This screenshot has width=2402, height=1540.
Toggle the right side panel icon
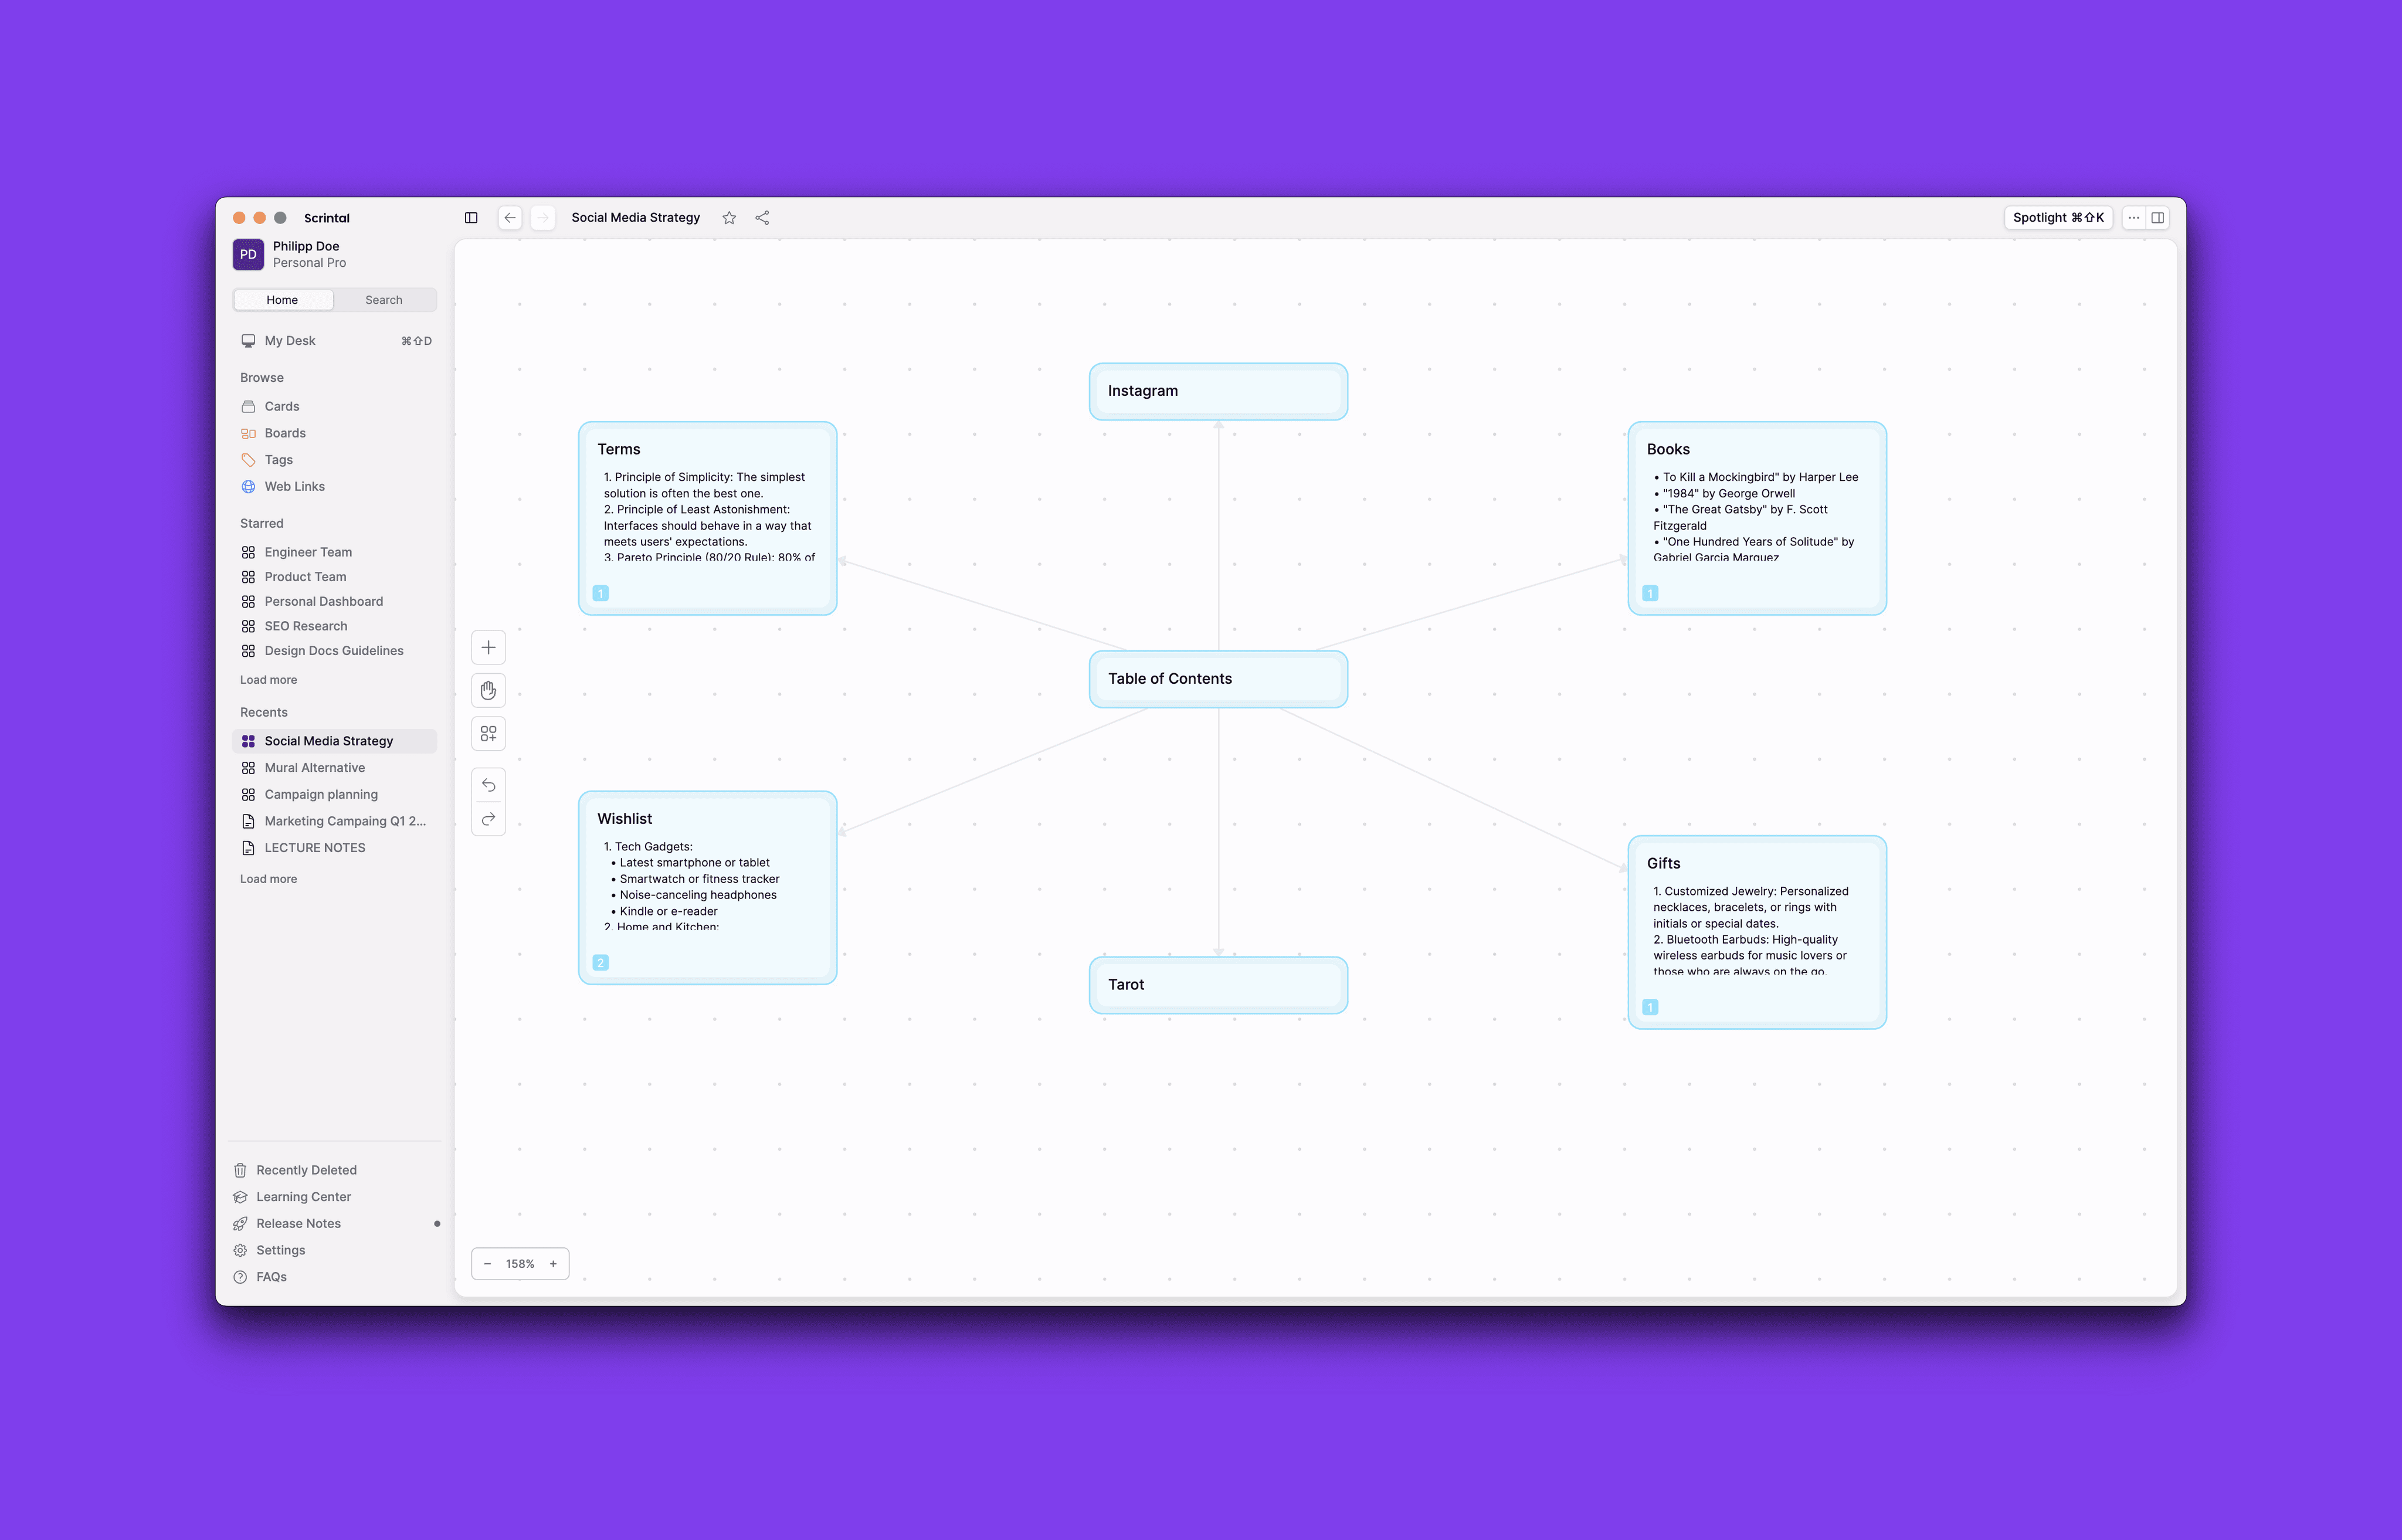[2158, 218]
